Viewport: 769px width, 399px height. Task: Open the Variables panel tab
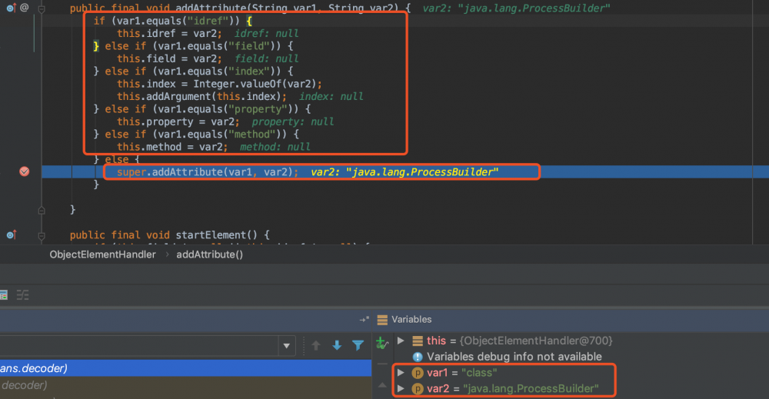click(x=411, y=320)
